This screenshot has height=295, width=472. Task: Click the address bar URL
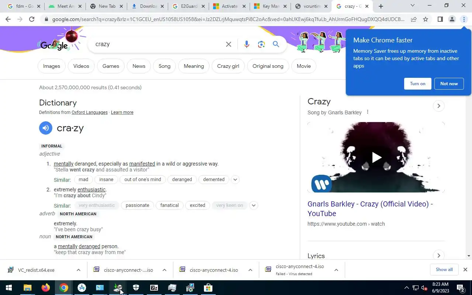[228, 19]
